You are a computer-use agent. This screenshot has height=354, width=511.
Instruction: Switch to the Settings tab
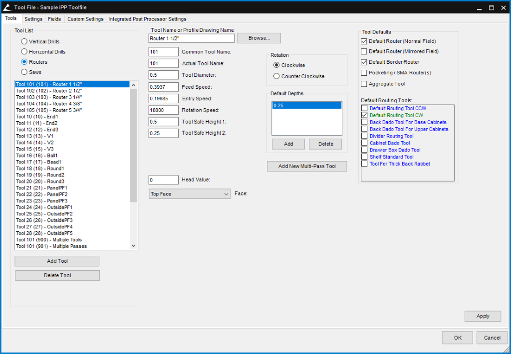(33, 19)
